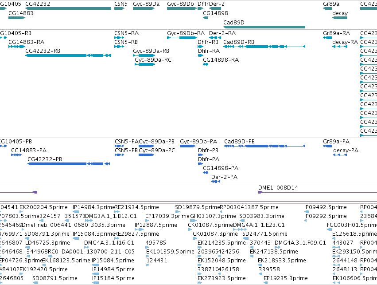Image resolution: width=377 pixels, height=285 pixels.
Task: Click transcript label CG42232-RB
Action: 43,51
